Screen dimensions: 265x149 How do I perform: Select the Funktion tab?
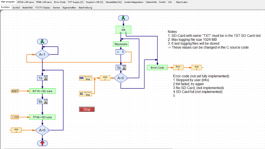coord(5,7)
